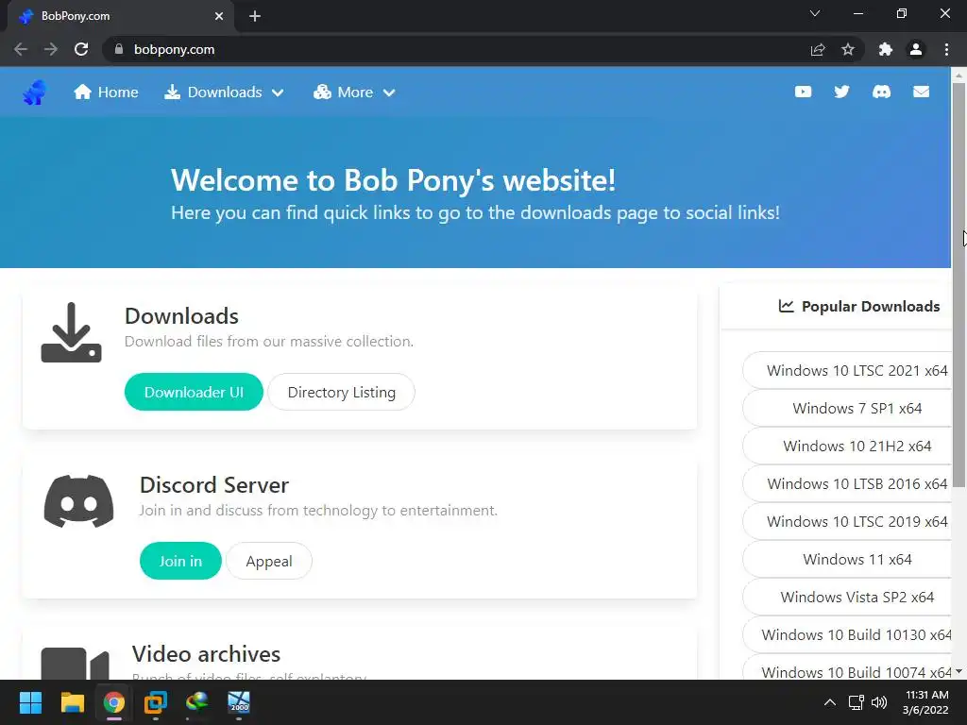Click the email envelope icon in navbar

coord(921,92)
